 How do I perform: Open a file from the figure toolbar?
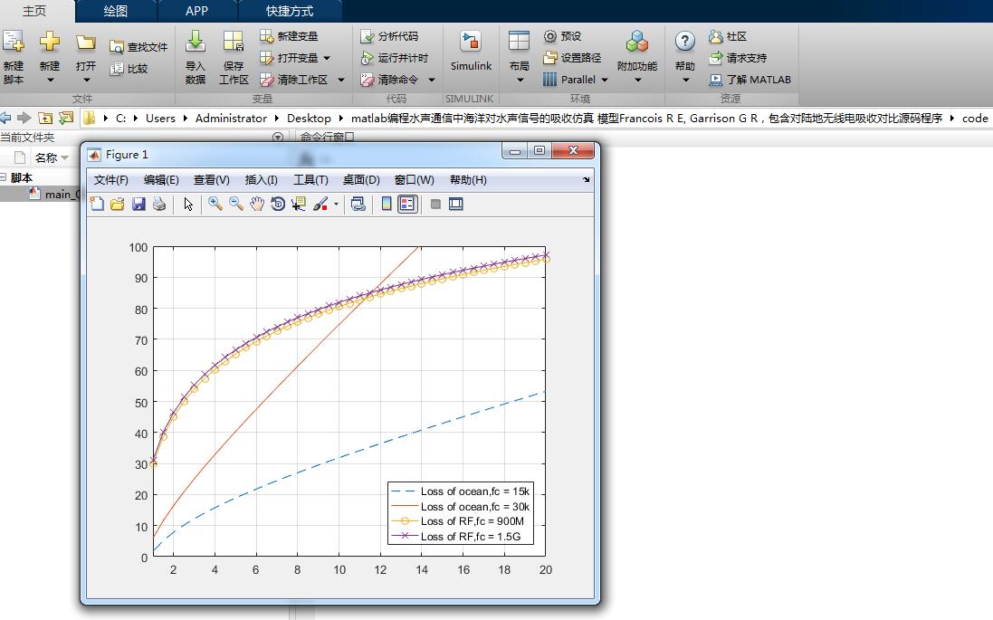118,204
